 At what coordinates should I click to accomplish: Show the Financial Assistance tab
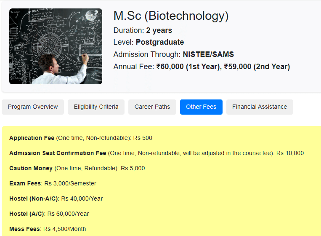[x=260, y=107]
